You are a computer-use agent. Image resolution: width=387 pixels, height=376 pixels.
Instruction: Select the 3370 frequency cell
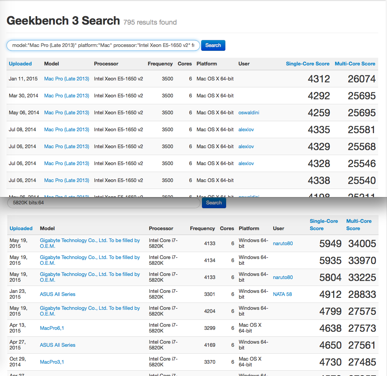tap(210, 362)
